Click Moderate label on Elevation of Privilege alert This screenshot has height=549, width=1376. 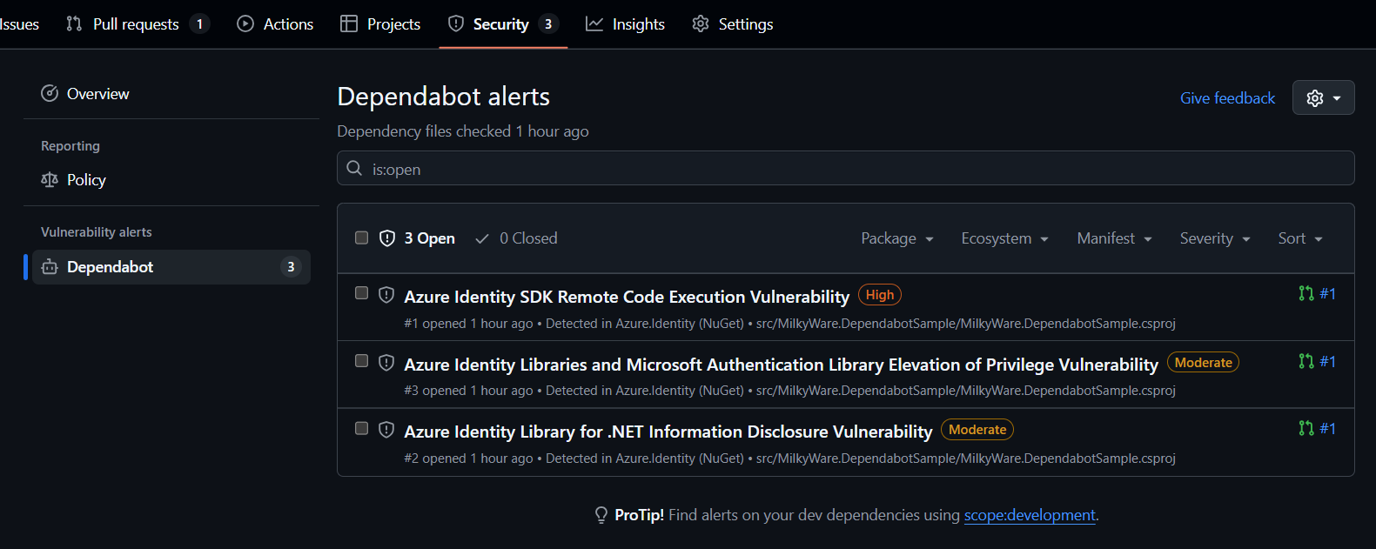pyautogui.click(x=1203, y=362)
